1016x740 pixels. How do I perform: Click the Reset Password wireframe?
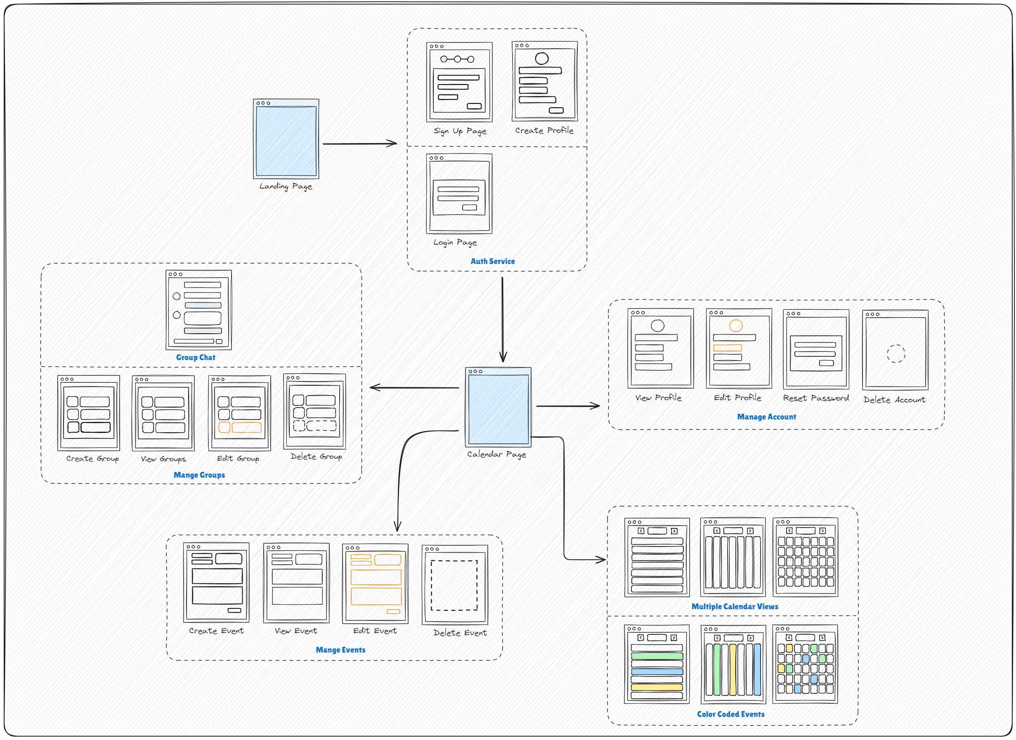click(816, 349)
